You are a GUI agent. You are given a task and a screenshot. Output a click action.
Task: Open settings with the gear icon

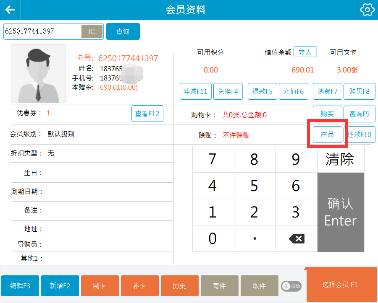click(x=367, y=10)
